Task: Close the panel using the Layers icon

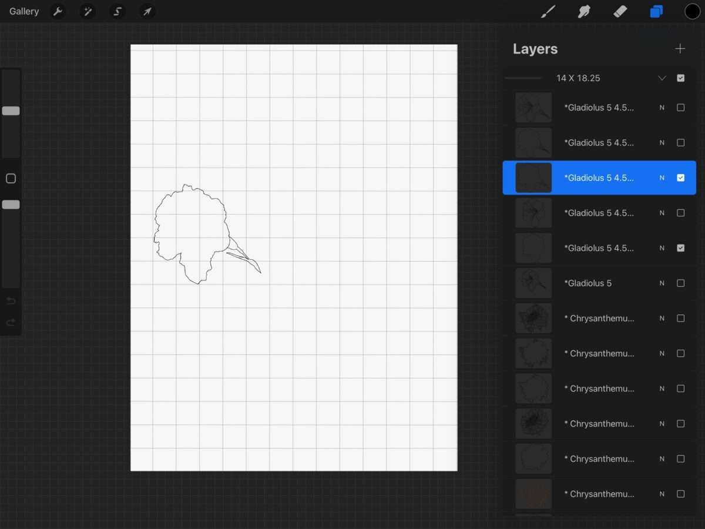Action: pyautogui.click(x=656, y=12)
